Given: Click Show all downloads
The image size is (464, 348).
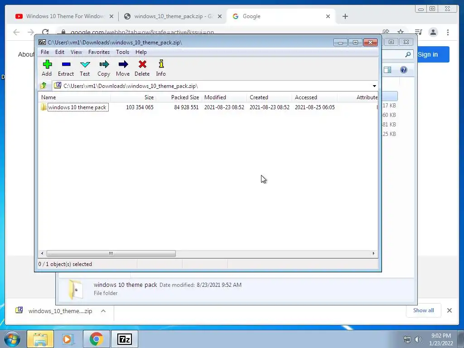Looking at the screenshot, I should [424, 310].
